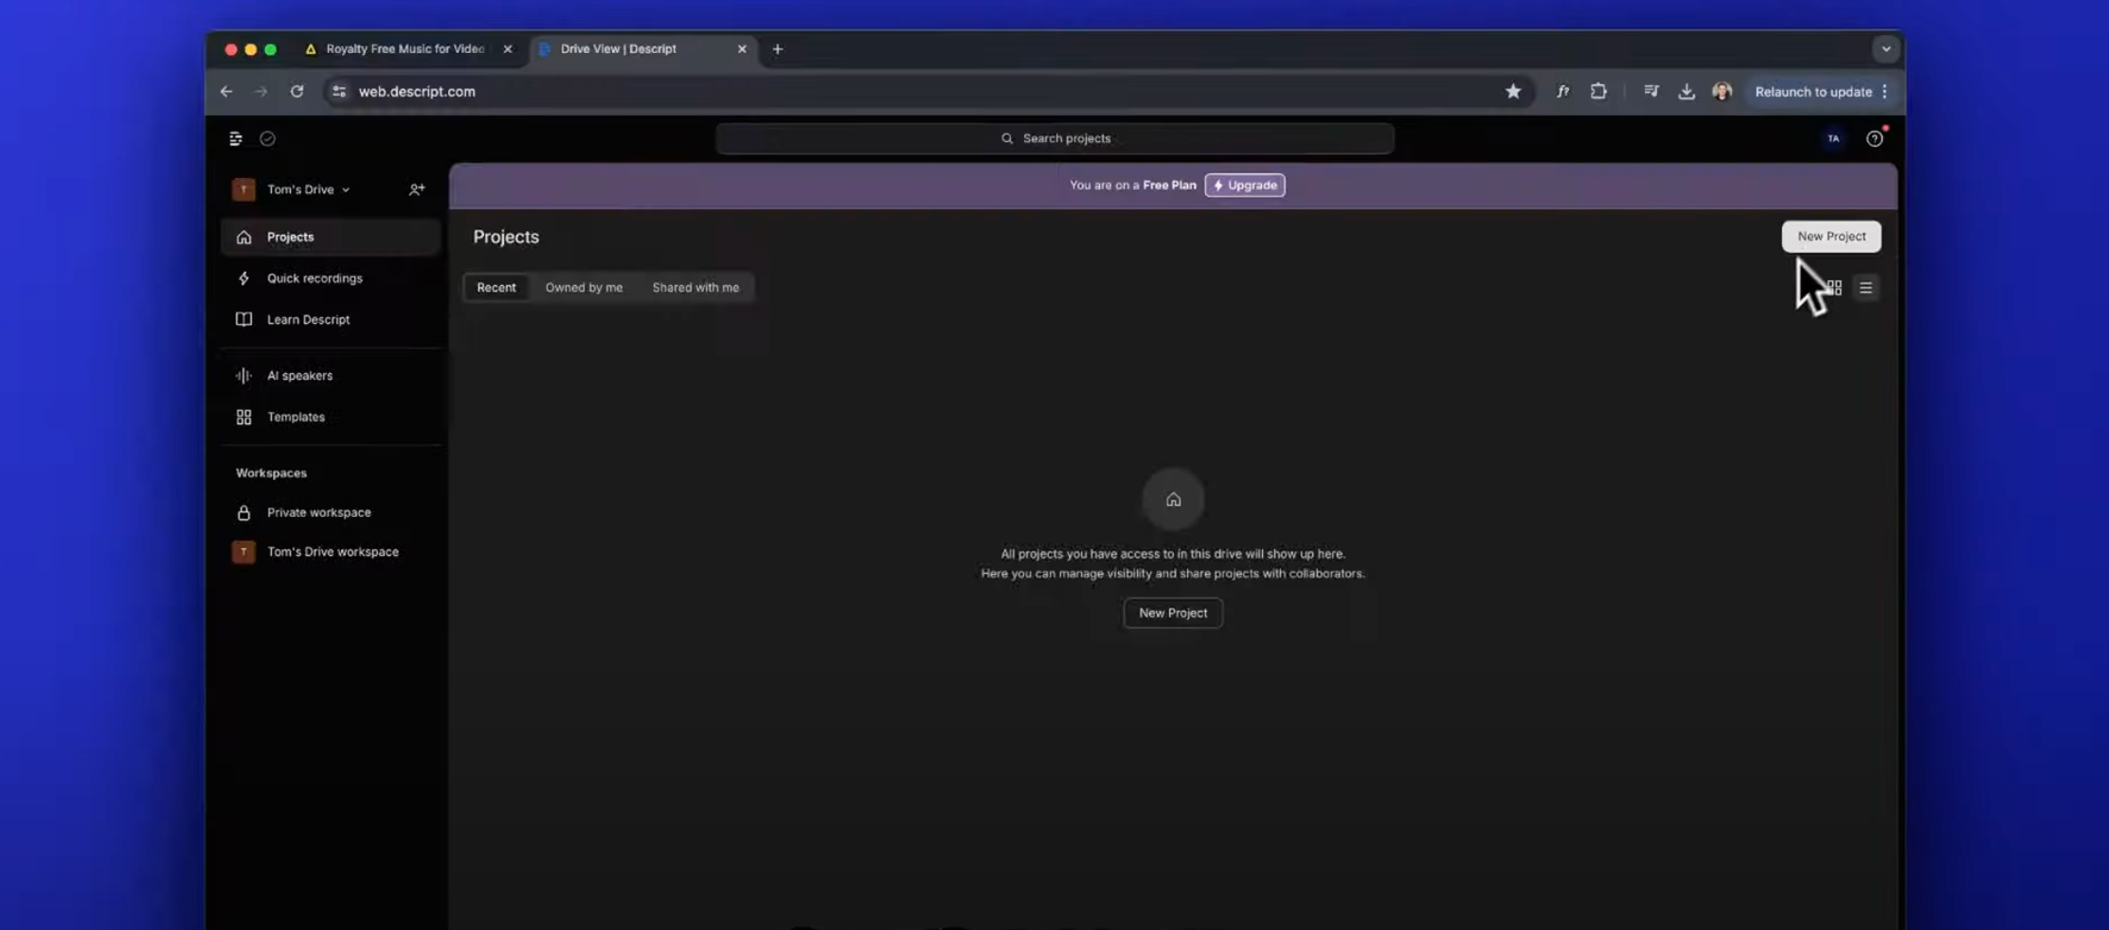
Task: Open AI speakers section
Action: coord(331,375)
